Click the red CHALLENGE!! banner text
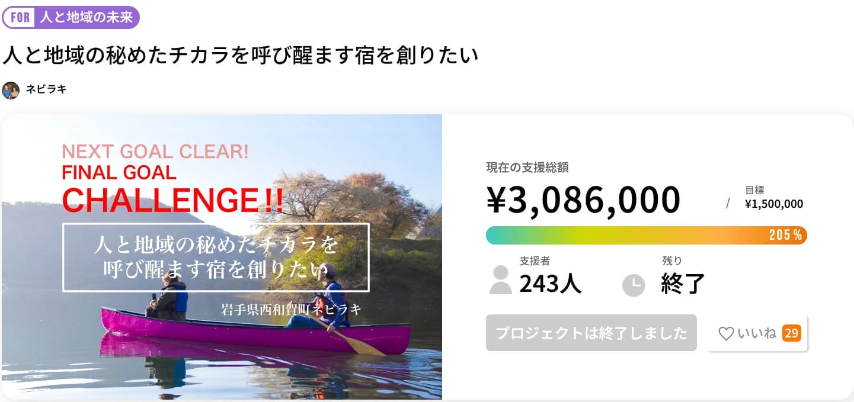854x402 pixels. click(172, 200)
